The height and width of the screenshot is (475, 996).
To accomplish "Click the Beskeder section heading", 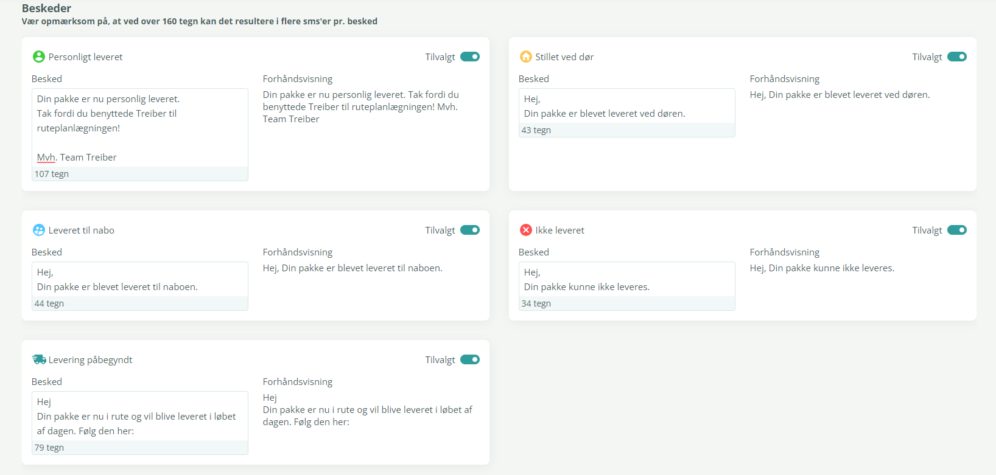I will pos(46,8).
